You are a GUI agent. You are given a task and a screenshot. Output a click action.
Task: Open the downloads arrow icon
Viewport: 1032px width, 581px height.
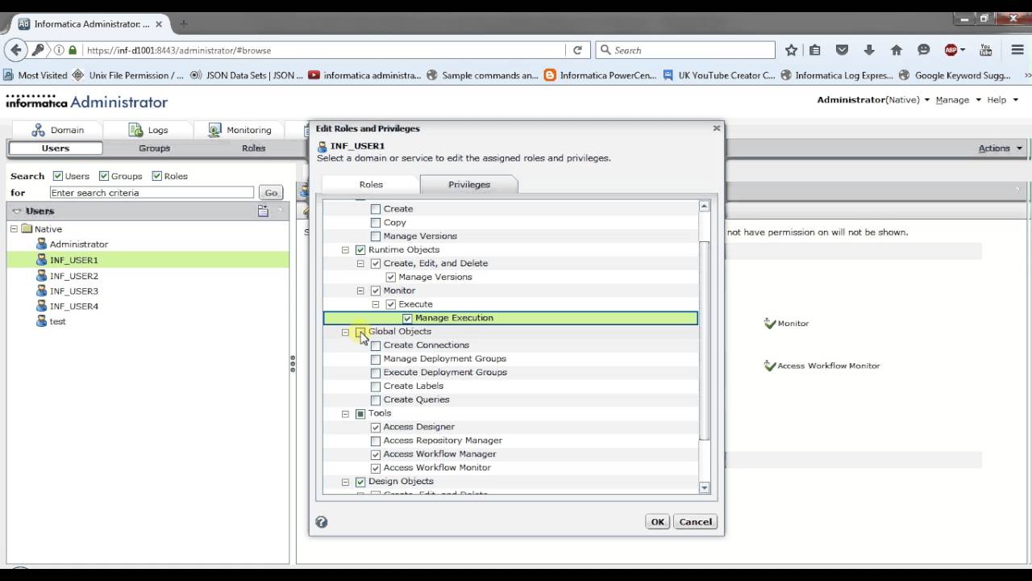869,50
